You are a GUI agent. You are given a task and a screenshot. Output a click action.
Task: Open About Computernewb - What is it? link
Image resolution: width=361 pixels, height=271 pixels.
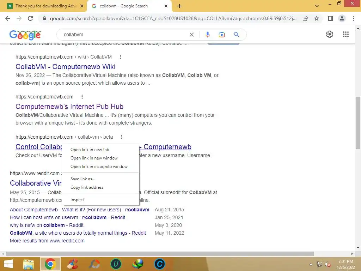pyautogui.click(x=79, y=210)
